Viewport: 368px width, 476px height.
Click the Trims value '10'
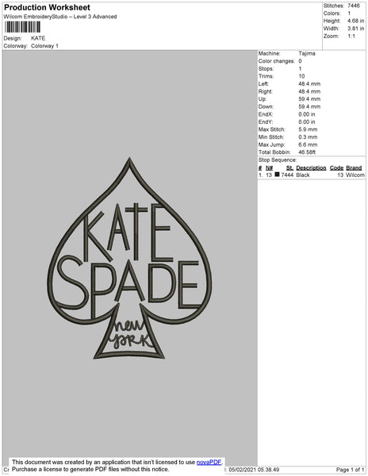point(301,76)
